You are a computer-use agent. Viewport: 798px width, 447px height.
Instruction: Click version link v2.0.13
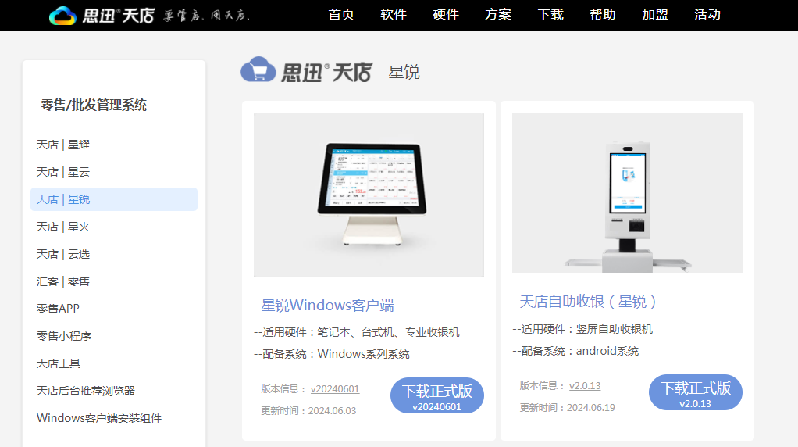(585, 386)
